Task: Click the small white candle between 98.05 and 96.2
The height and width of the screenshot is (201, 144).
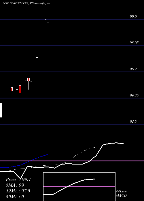Action: (x=37, y=58)
